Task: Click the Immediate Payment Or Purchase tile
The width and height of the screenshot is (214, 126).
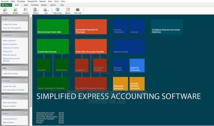Action: coord(91,27)
